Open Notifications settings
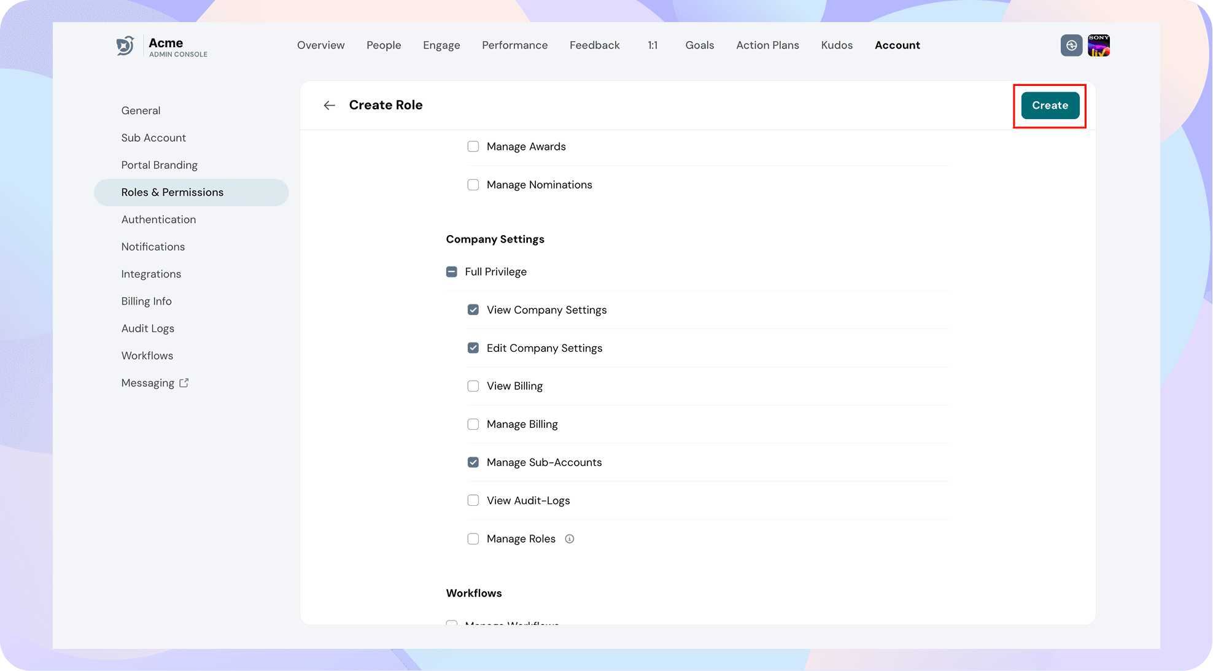Viewport: 1213px width, 671px height. tap(192, 247)
